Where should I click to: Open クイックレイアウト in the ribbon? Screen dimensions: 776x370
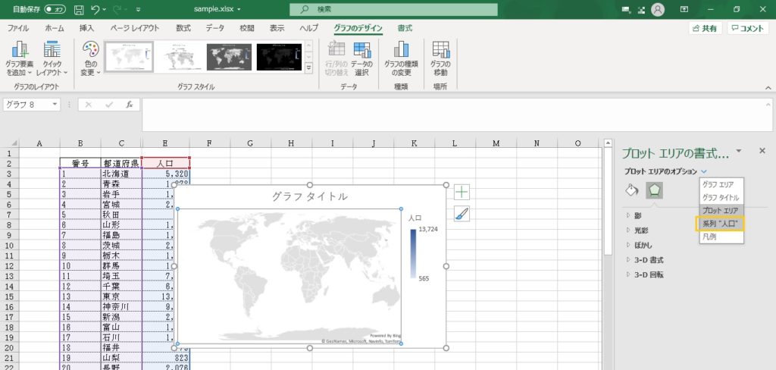pyautogui.click(x=52, y=51)
